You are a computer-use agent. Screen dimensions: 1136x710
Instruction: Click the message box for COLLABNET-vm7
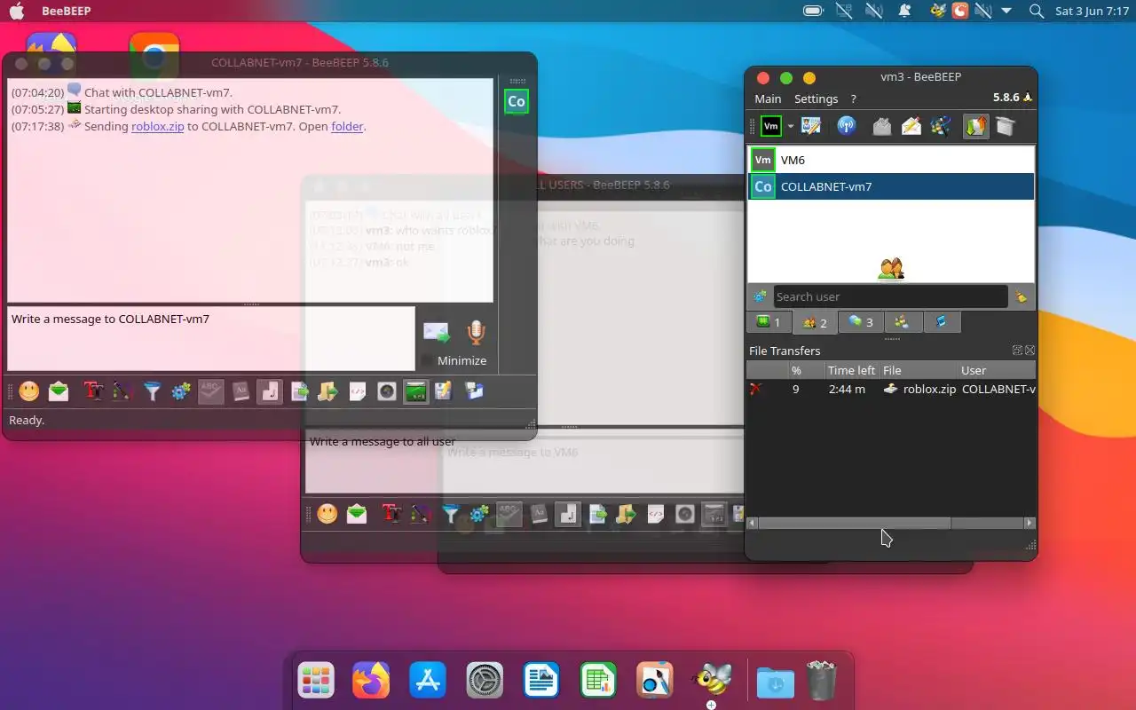(211, 338)
